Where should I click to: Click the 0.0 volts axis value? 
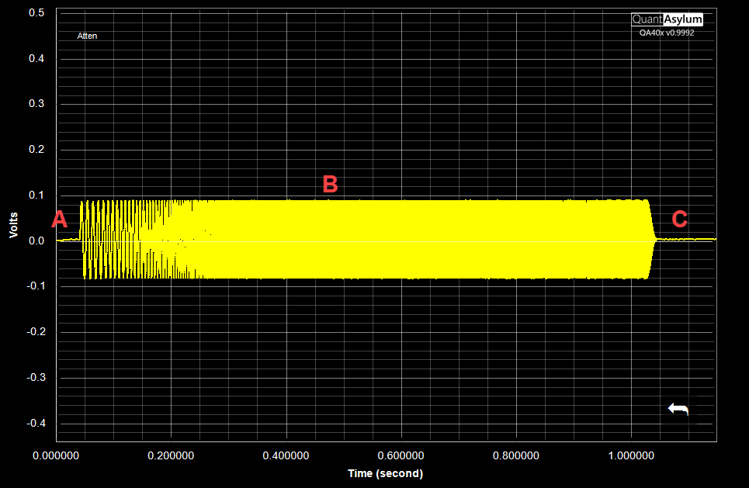tap(36, 241)
